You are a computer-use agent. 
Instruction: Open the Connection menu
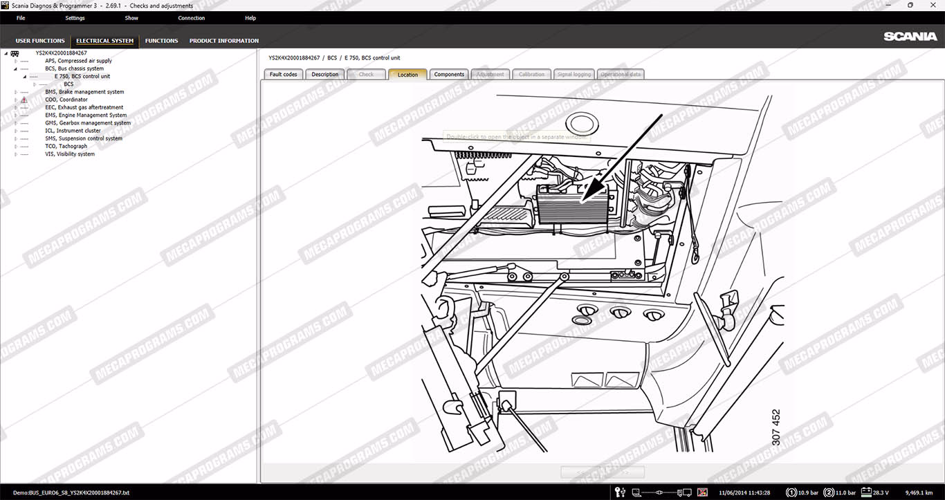[x=191, y=18]
